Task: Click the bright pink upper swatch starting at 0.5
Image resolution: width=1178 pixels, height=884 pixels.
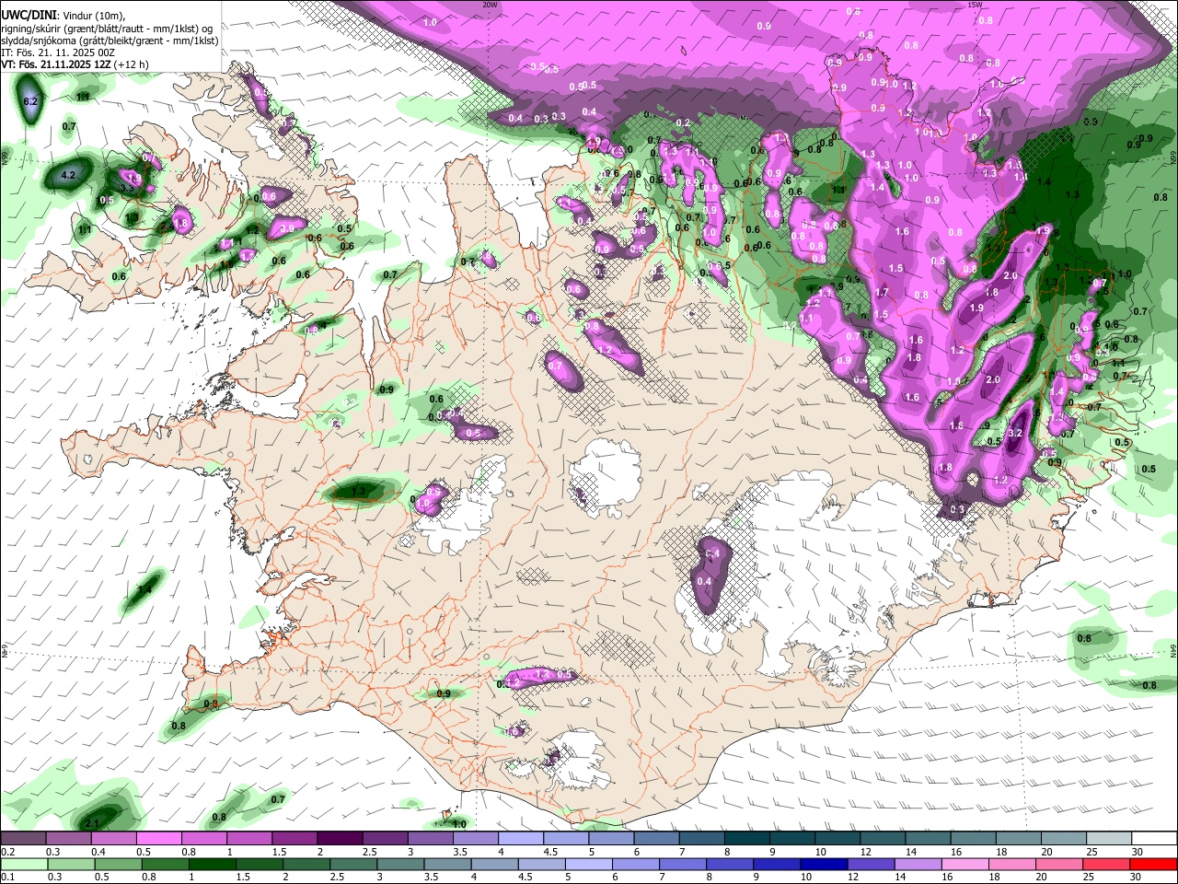Action: tap(159, 839)
